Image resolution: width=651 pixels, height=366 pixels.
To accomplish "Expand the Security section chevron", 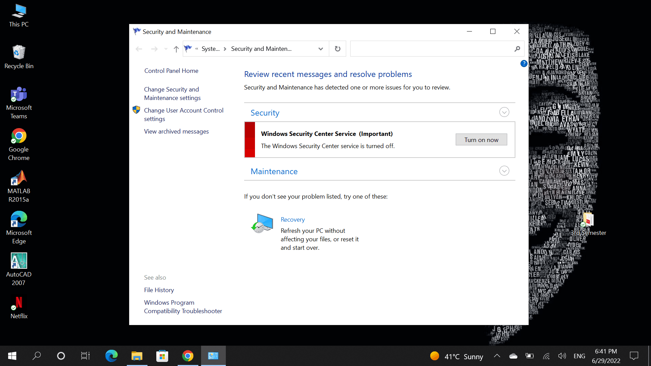I will point(504,112).
